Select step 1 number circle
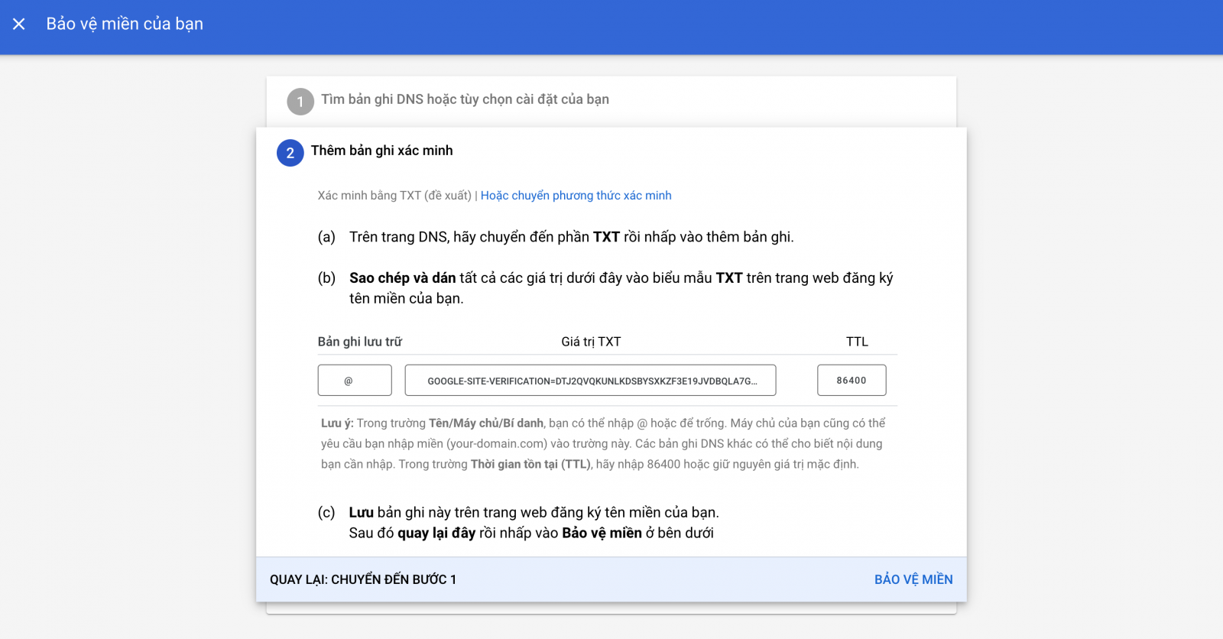1223x639 pixels. pyautogui.click(x=300, y=102)
